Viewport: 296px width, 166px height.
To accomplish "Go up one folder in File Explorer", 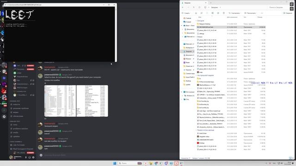I will point(194,7).
